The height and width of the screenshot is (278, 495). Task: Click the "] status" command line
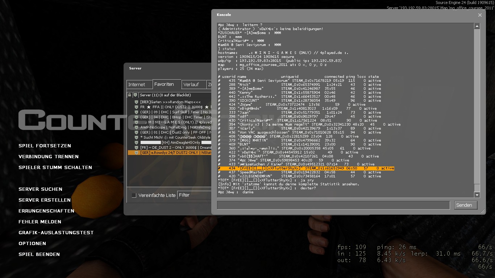[226, 49]
